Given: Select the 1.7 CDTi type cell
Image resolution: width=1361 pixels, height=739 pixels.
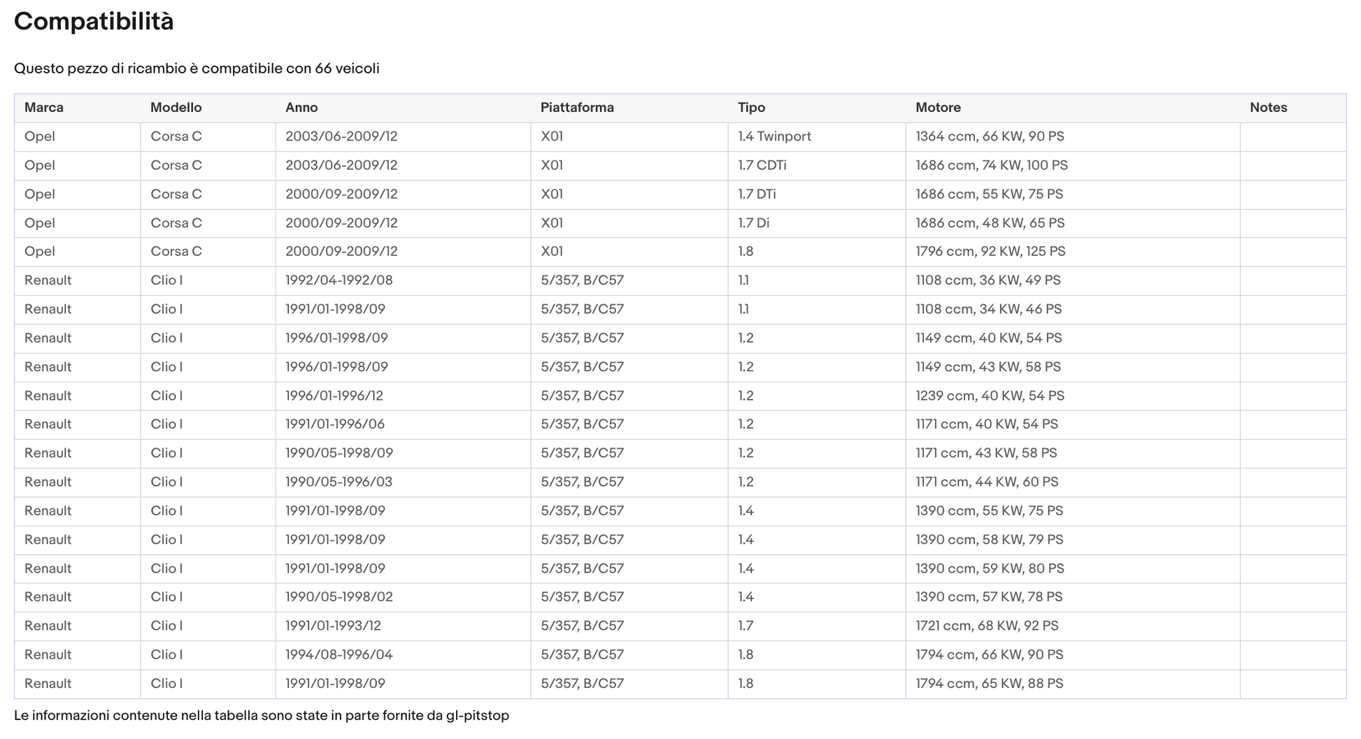Looking at the screenshot, I should (x=816, y=166).
